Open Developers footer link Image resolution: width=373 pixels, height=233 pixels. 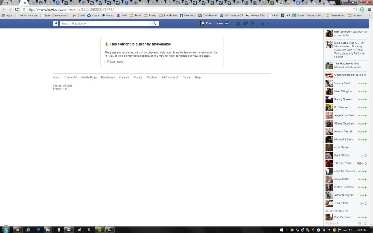click(108, 77)
